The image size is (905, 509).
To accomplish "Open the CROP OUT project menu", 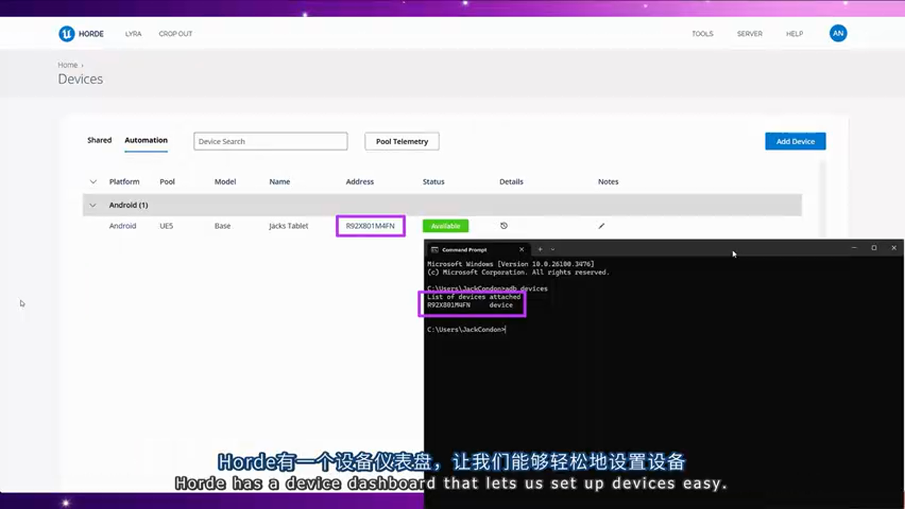I will click(175, 33).
